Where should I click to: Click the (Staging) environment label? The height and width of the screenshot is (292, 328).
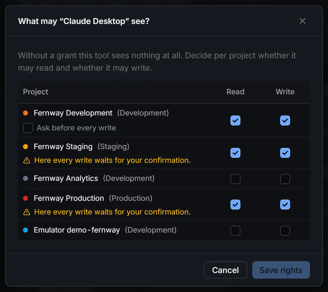click(113, 147)
